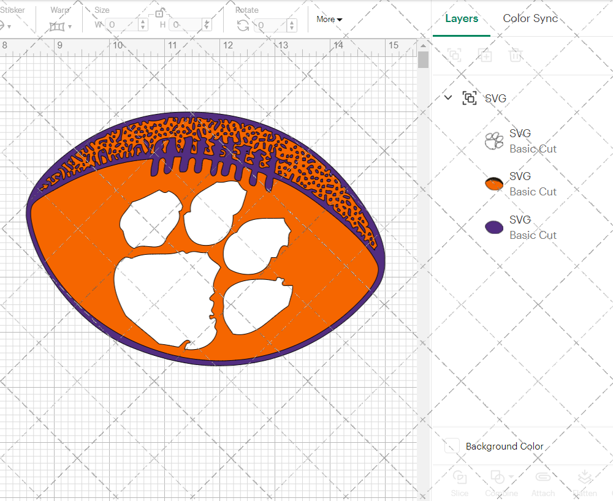Open the Background Color swatch

451,446
